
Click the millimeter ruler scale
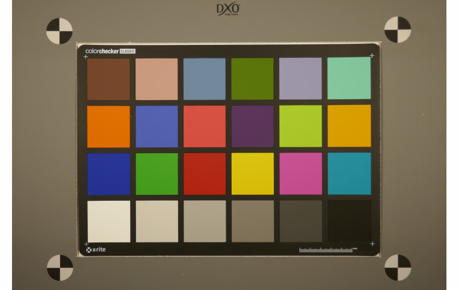coord(328,250)
